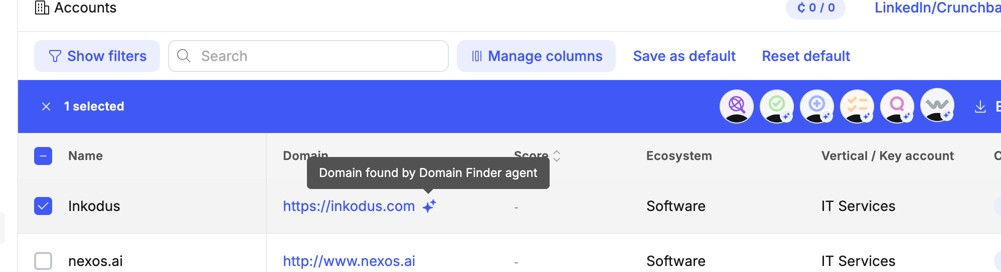
Task: Click the orange checklist agent icon
Action: [x=857, y=106]
